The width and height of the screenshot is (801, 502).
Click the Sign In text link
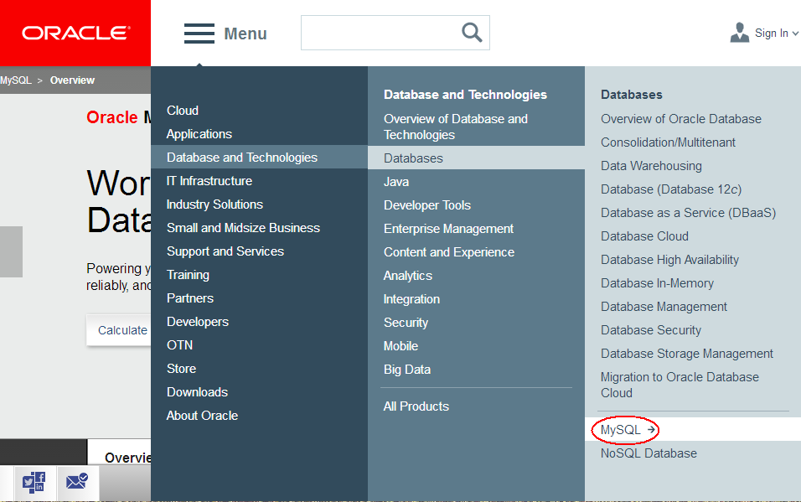click(772, 34)
